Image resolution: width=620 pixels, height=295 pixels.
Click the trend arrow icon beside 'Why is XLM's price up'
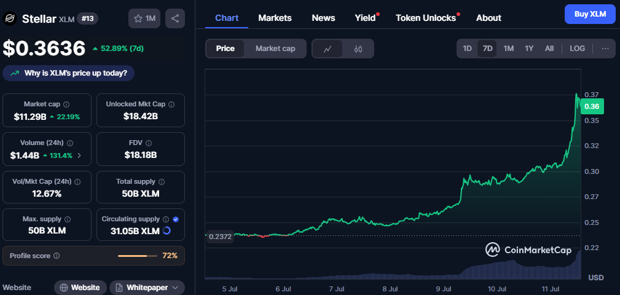pos(15,73)
